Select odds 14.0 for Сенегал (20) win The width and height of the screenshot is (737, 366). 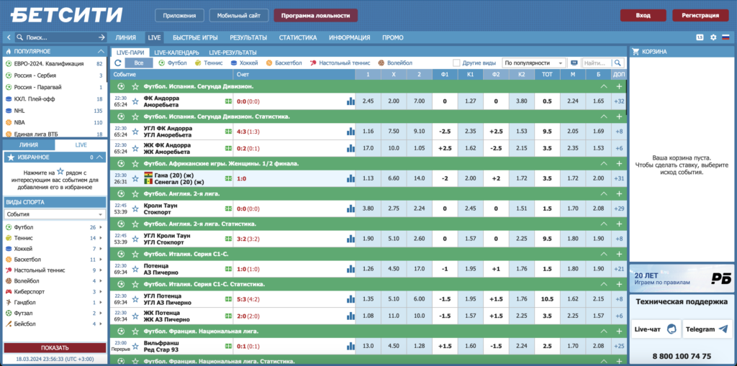tap(420, 178)
